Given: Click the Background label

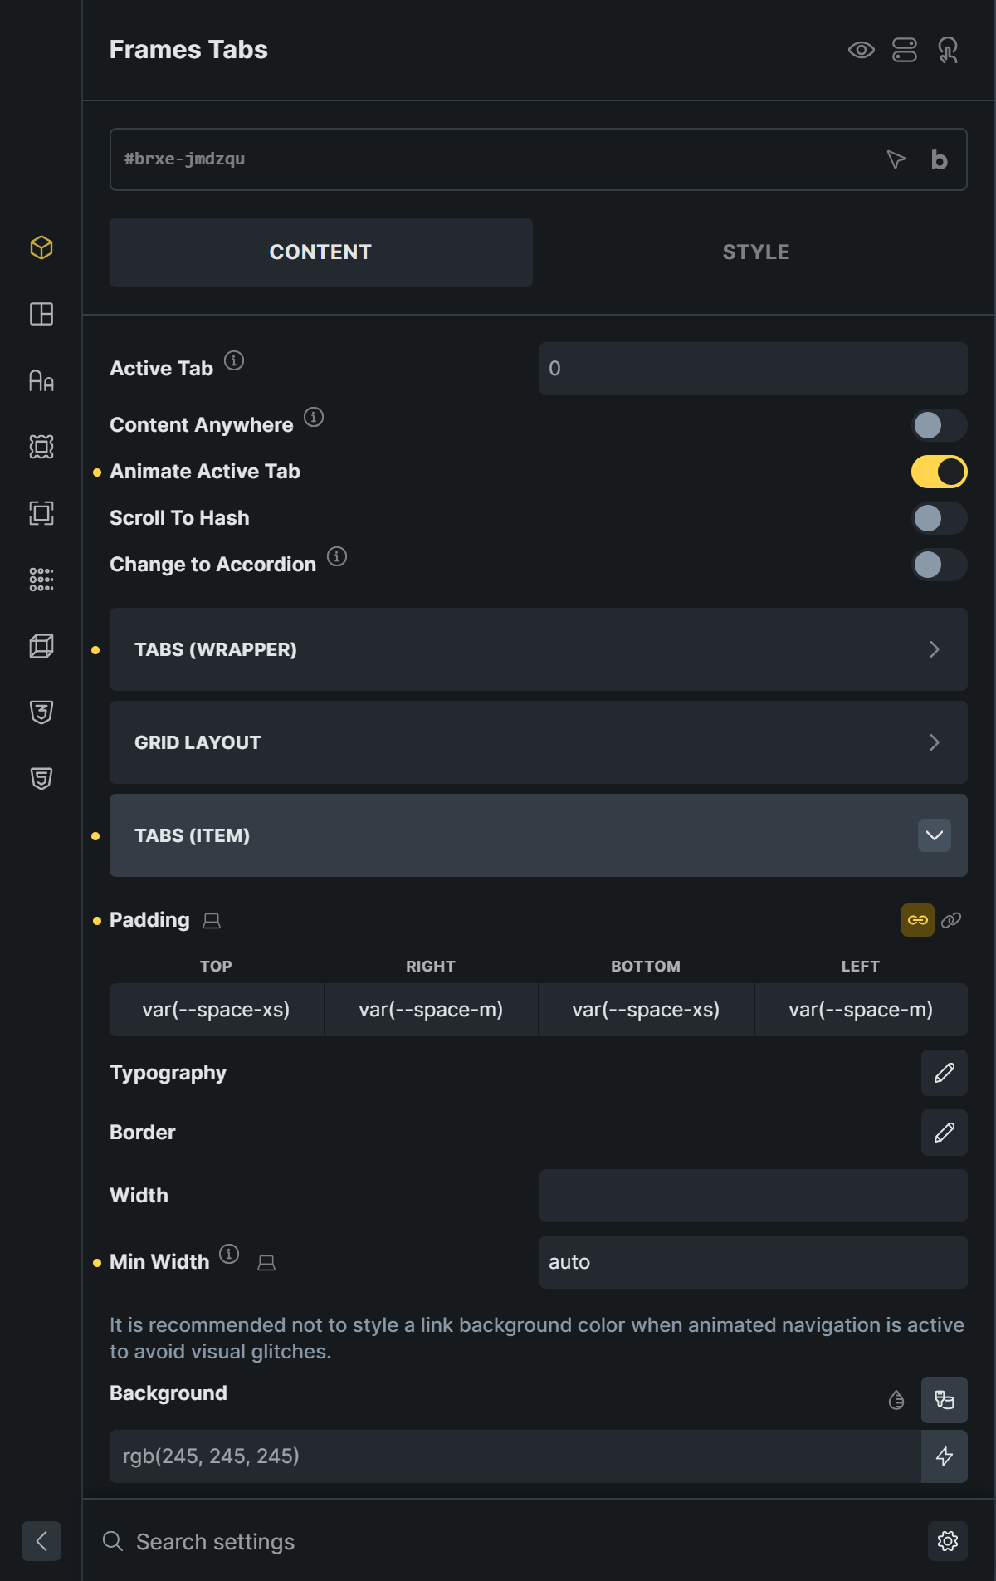Looking at the screenshot, I should tap(168, 1393).
